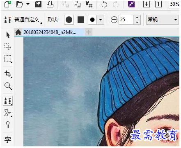Save the document with floppy icon
This screenshot has height=148, width=181.
38,4
